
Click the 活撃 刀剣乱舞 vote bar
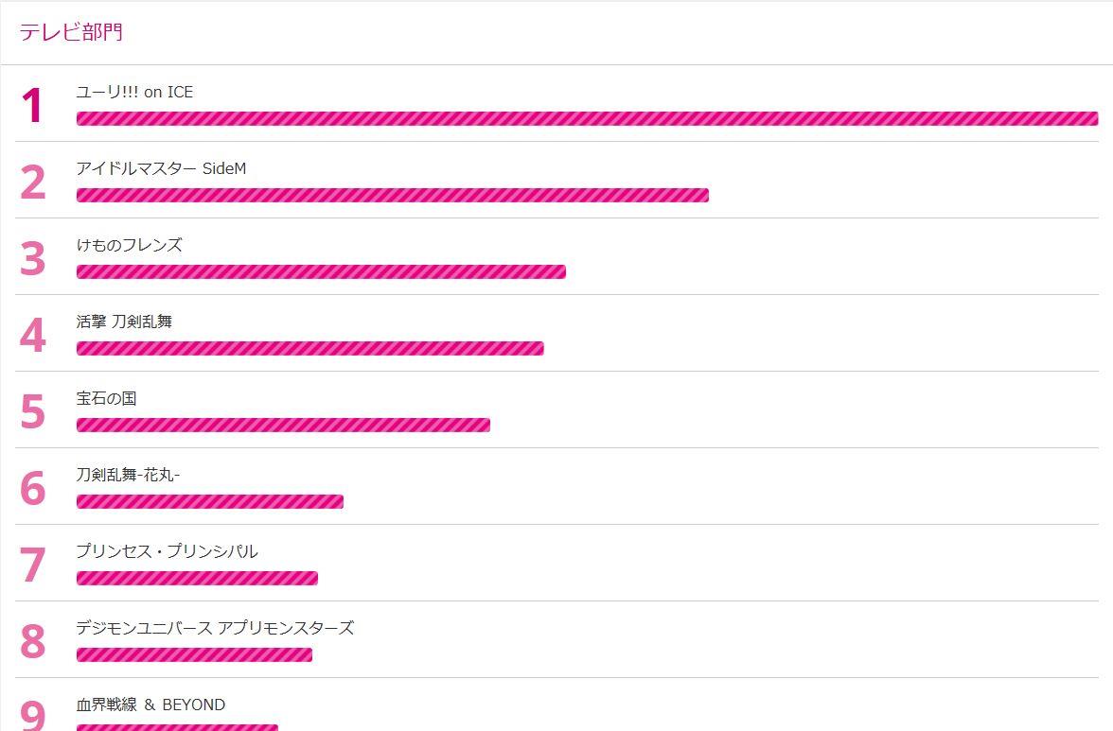coord(310,348)
